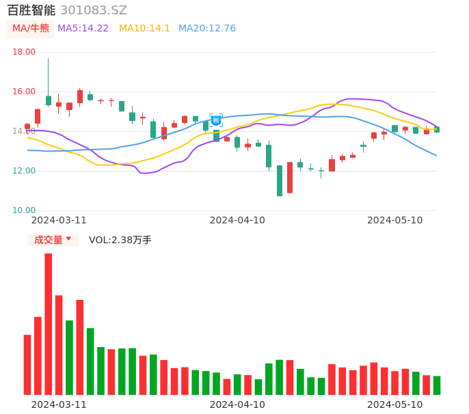The width and height of the screenshot is (469, 414).
Task: Toggle the MA5 line legend
Action: (83, 29)
